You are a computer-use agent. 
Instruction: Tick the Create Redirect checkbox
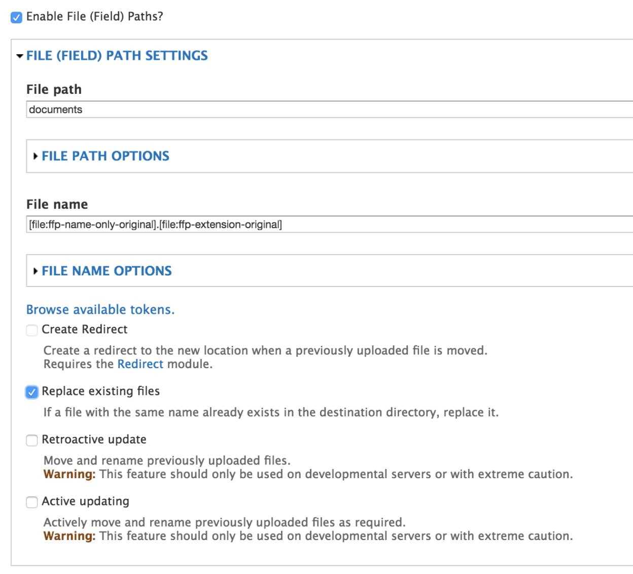coord(32,330)
